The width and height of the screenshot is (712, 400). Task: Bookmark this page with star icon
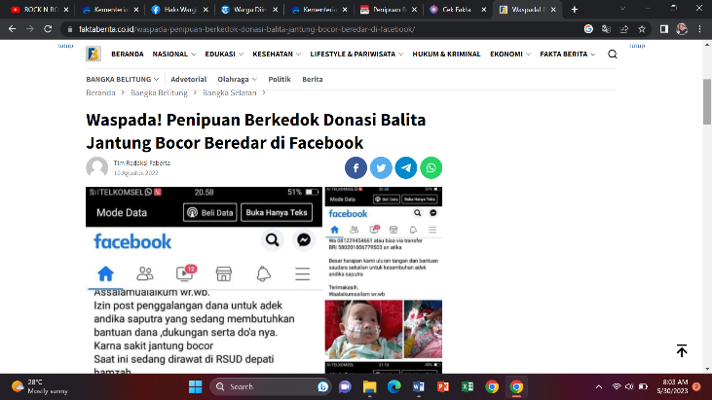click(x=642, y=29)
